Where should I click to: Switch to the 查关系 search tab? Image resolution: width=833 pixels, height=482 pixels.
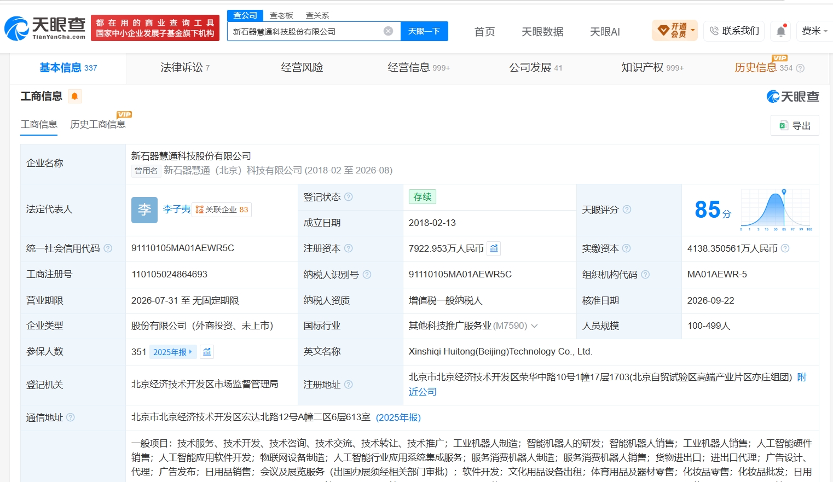tap(317, 15)
